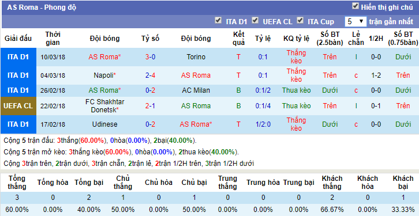Click the Giải đấu column header

click(18, 39)
